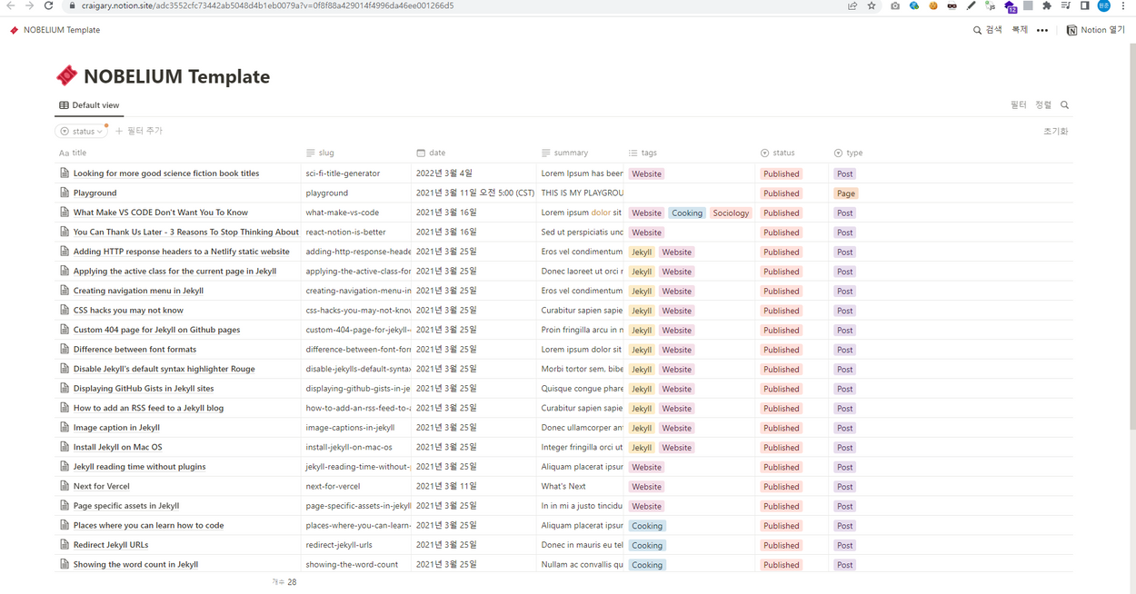Click the search magnifier icon in database toolbar
The width and height of the screenshot is (1136, 594).
coord(1065,105)
